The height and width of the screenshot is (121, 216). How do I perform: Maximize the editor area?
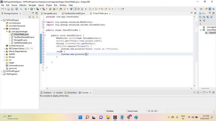point(195,13)
